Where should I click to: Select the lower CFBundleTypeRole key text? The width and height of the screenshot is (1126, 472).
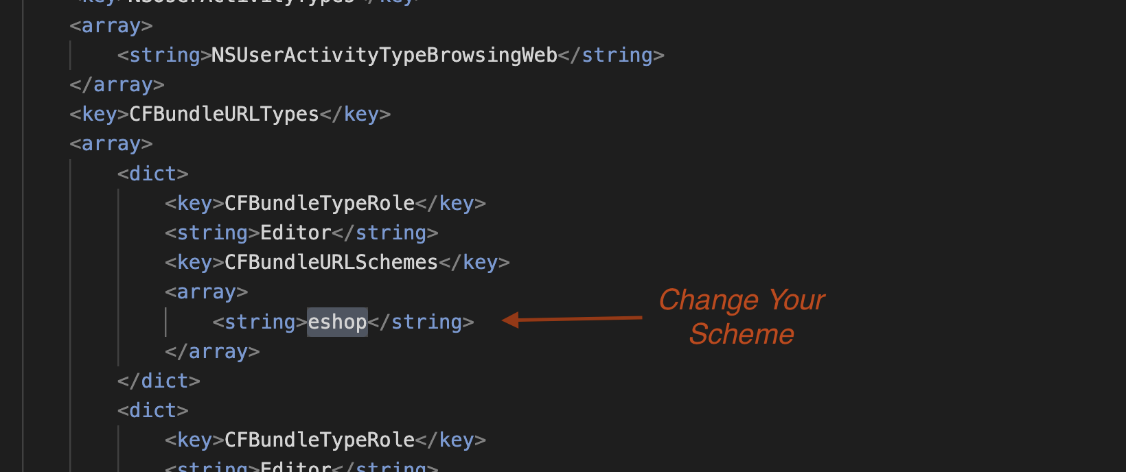click(319, 440)
